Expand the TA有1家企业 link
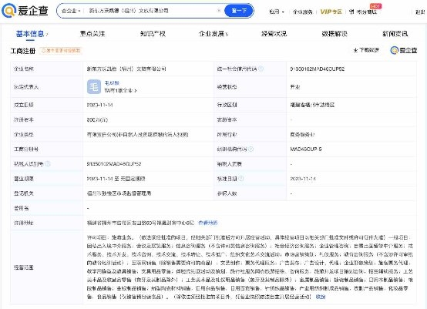Image resolution: width=427 pixels, height=309 pixels. click(x=121, y=91)
